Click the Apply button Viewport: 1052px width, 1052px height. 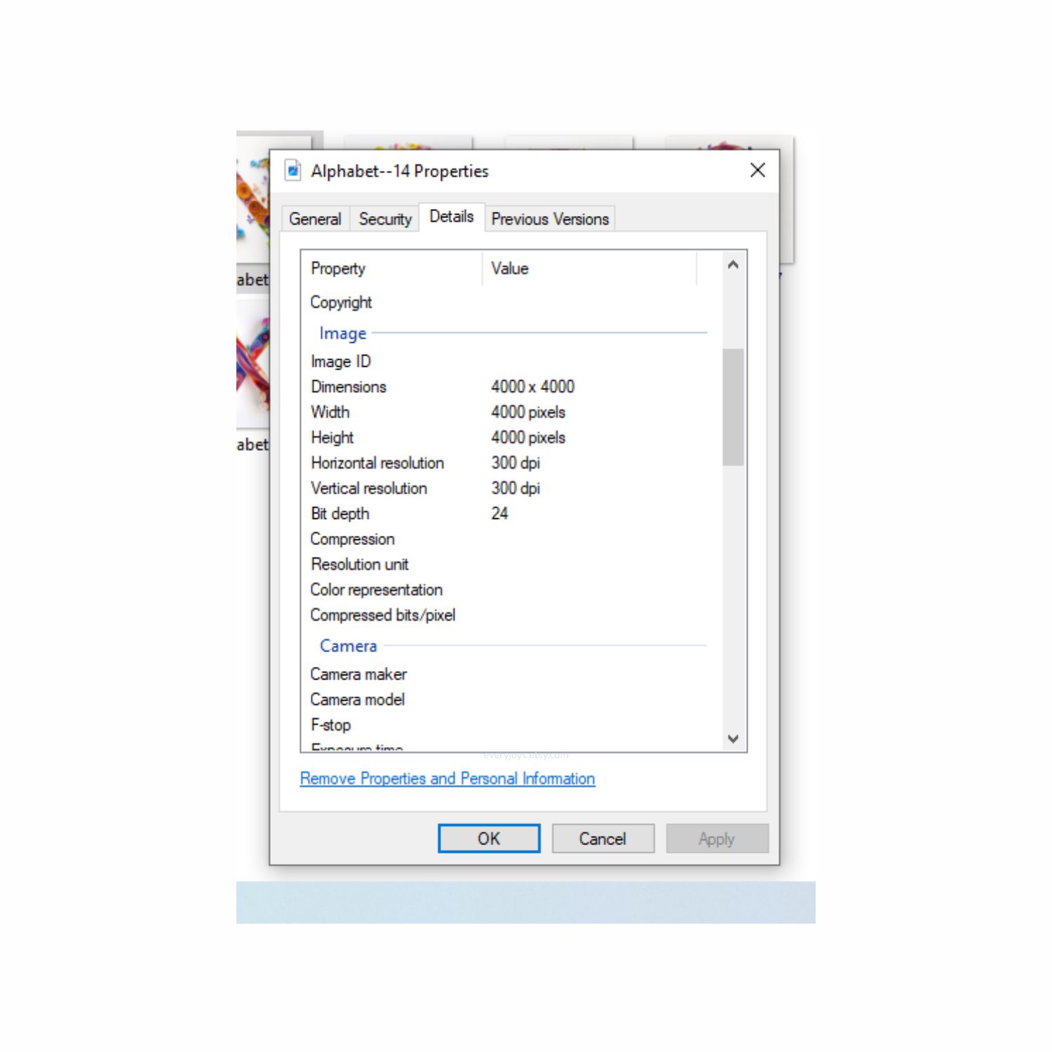717,839
